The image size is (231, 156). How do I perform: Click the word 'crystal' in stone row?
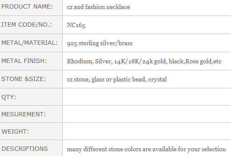[157, 80]
